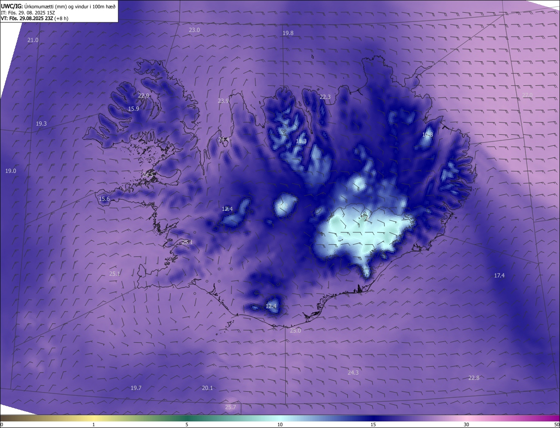Click the 25.7 value label
The image size is (560, 428).
[x=231, y=407]
